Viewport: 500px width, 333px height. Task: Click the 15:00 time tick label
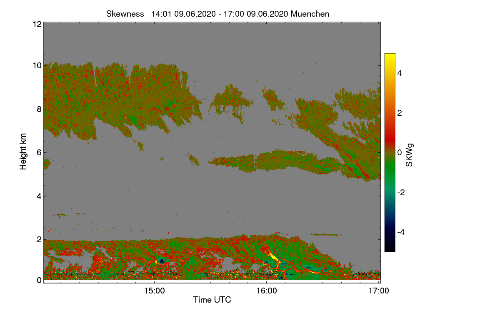tap(154, 291)
